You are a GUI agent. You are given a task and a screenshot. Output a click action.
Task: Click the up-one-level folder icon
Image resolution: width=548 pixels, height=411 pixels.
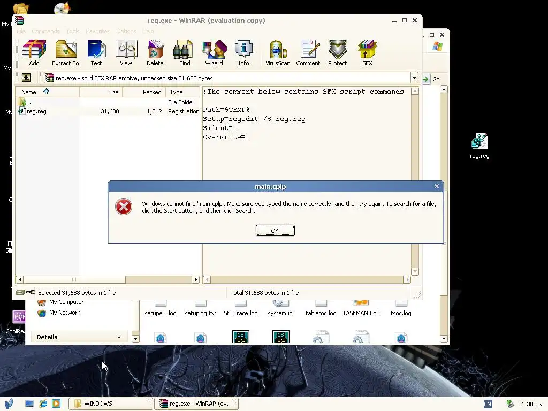click(x=26, y=78)
